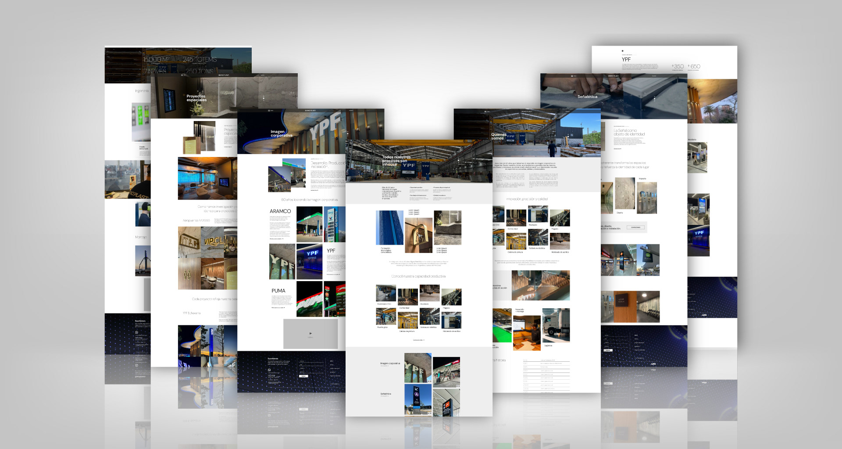The image size is (842, 449).
Task: Open Cabina de pintura thumbnail on center page
Action: coord(407,321)
